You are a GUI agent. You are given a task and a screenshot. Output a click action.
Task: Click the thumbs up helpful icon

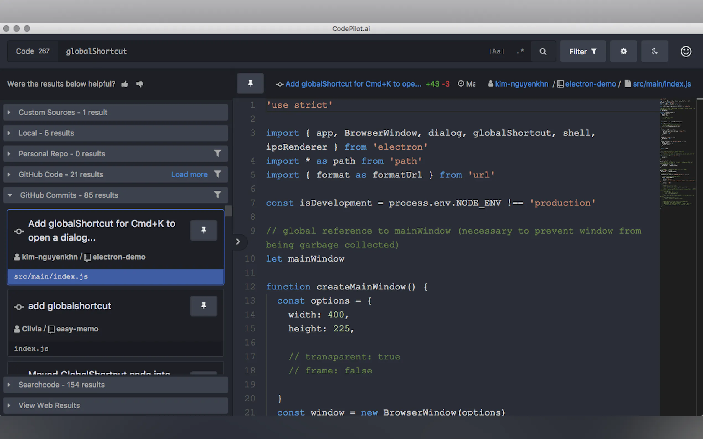pyautogui.click(x=125, y=84)
